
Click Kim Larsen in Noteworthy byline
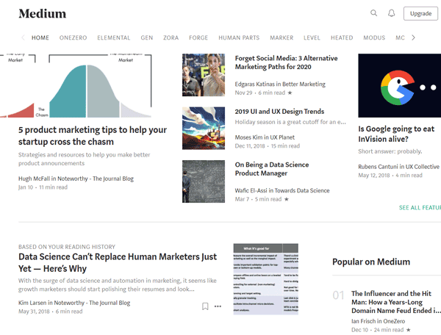click(74, 303)
